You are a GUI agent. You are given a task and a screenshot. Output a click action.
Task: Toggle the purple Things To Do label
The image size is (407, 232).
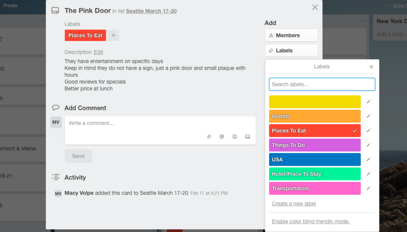tap(315, 145)
